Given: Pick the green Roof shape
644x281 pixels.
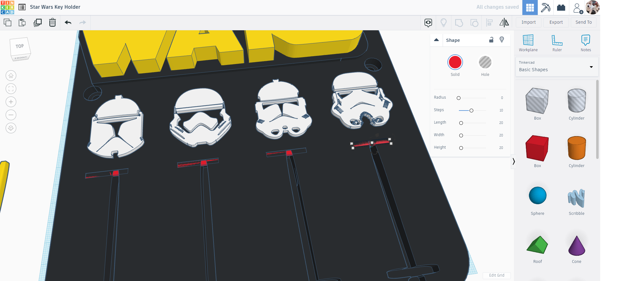Looking at the screenshot, I should tap(537, 244).
